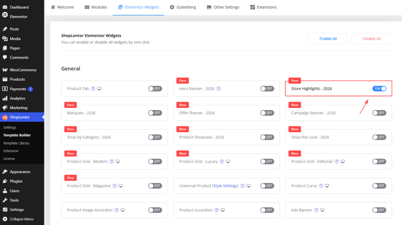
Task: Toggle Shop by Category - 2026 on
Action: 155,137
